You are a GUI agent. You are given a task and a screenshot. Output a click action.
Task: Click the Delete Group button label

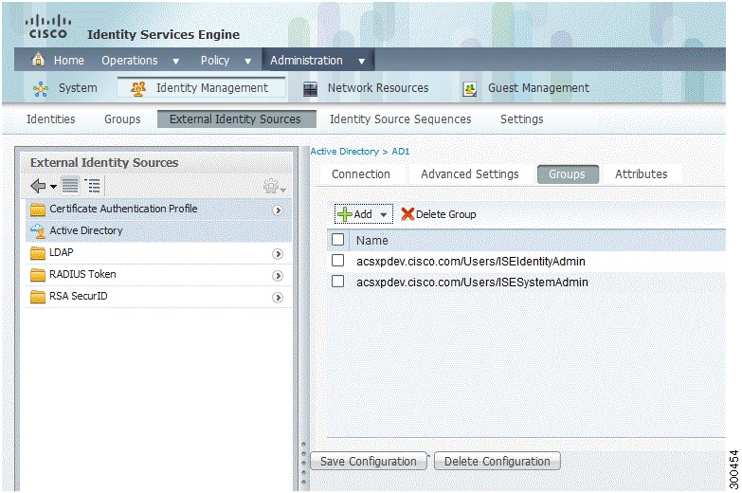445,214
